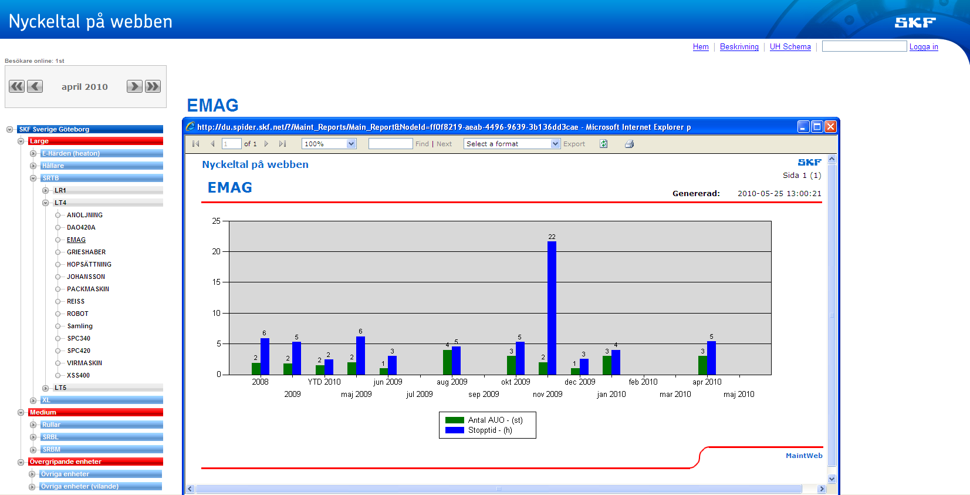Jump back a year with double-left arrow
Screen dimensions: 970x495
(x=16, y=86)
